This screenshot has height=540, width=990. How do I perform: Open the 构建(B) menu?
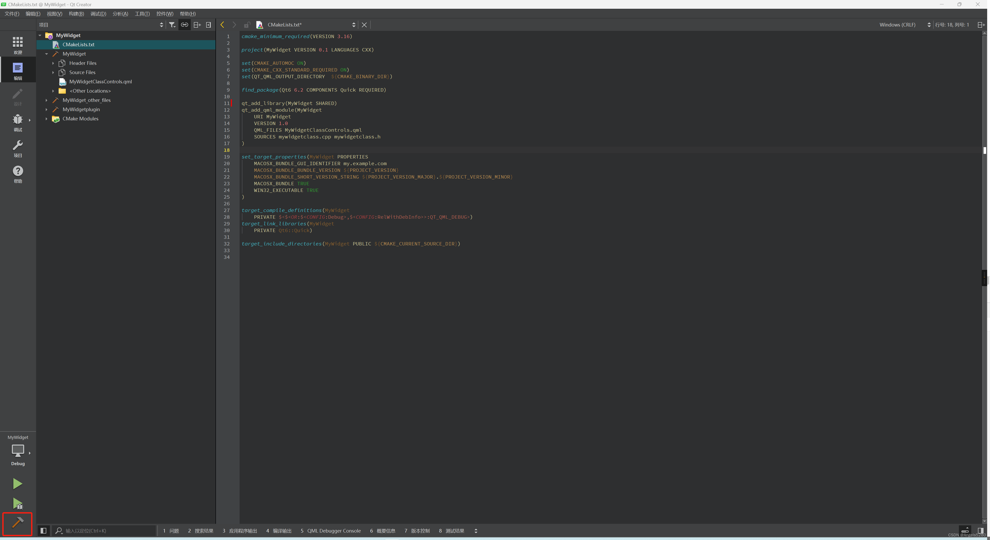coord(76,14)
